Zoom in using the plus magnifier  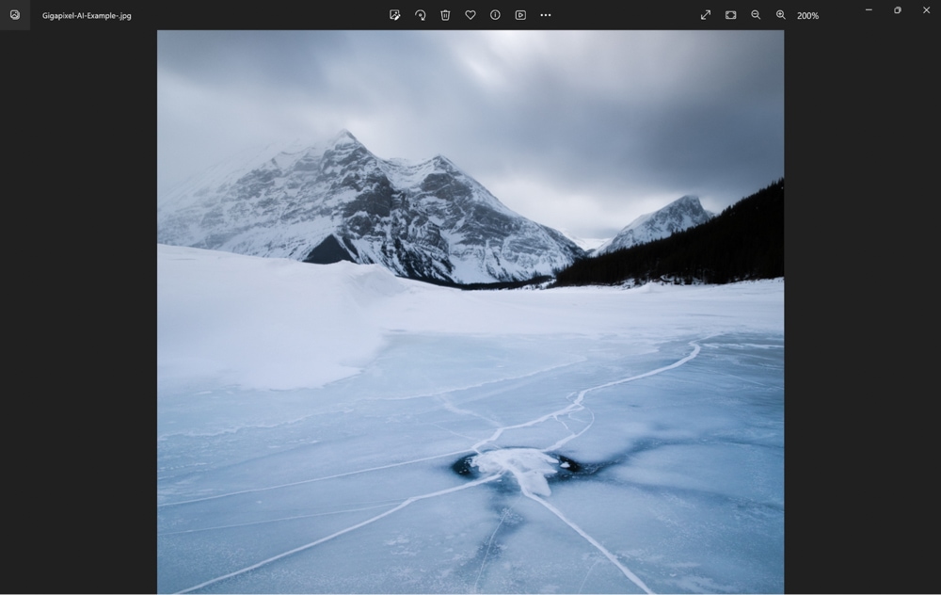pyautogui.click(x=781, y=15)
